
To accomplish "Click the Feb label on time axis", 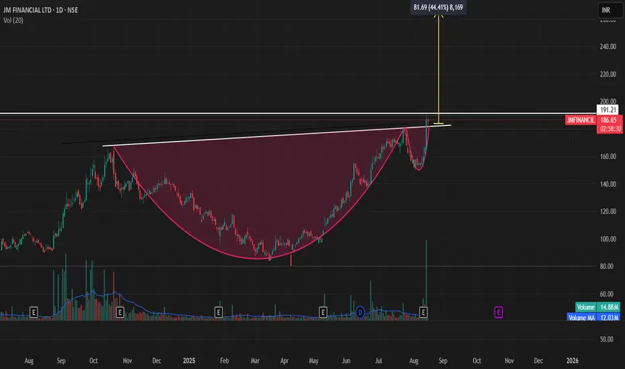I will point(225,361).
